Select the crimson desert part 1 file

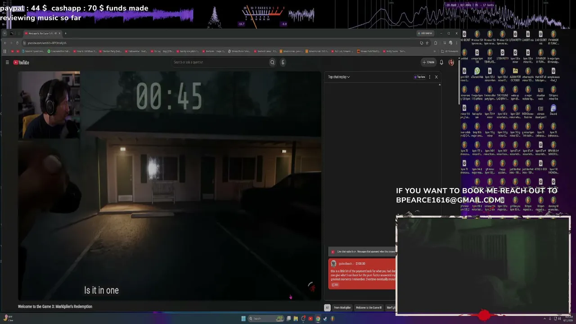(x=540, y=112)
